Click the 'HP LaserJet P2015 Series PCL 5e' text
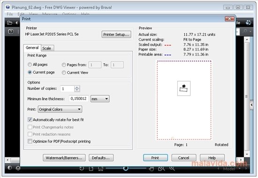 click(x=52, y=34)
